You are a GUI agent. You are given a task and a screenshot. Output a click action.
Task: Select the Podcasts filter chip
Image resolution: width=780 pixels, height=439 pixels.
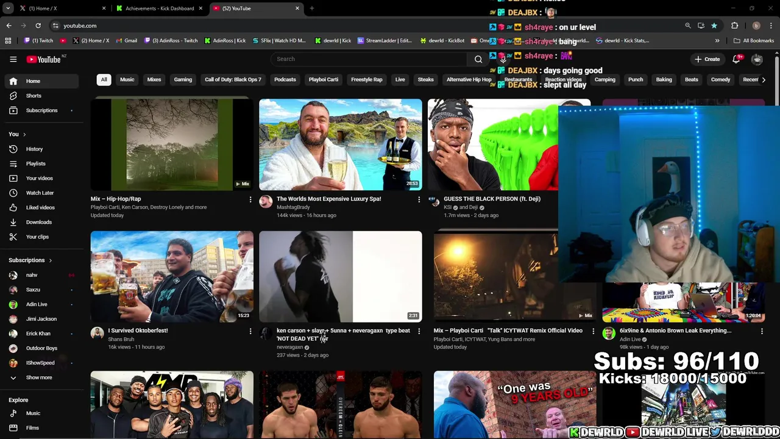(x=285, y=79)
